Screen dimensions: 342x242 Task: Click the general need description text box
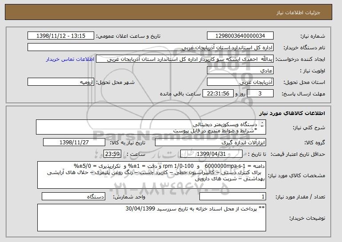click(x=151, y=127)
